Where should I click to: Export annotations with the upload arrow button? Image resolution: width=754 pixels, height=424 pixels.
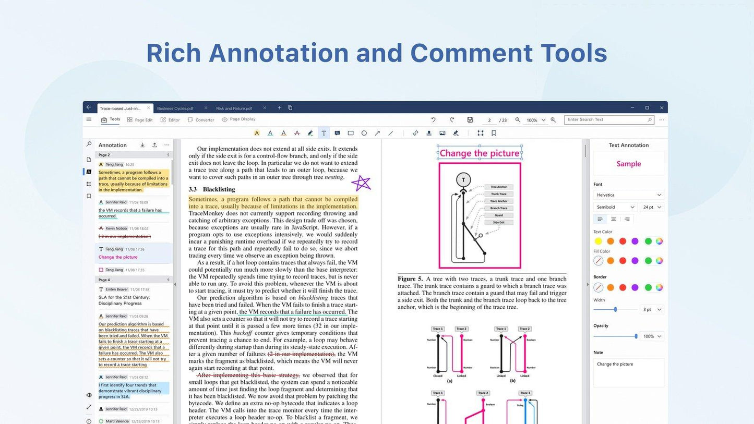[x=154, y=145]
